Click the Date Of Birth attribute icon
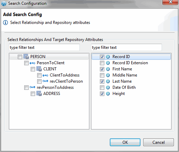The image size is (179, 152). pos(108,87)
